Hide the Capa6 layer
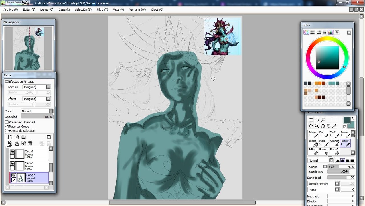The width and height of the screenshot is (365, 206). 12,152
